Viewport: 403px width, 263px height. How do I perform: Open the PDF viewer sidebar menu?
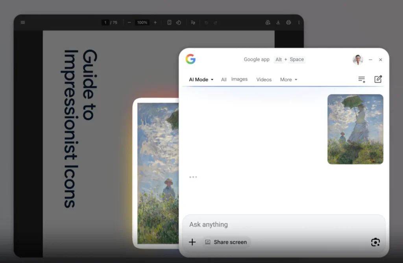22,22
